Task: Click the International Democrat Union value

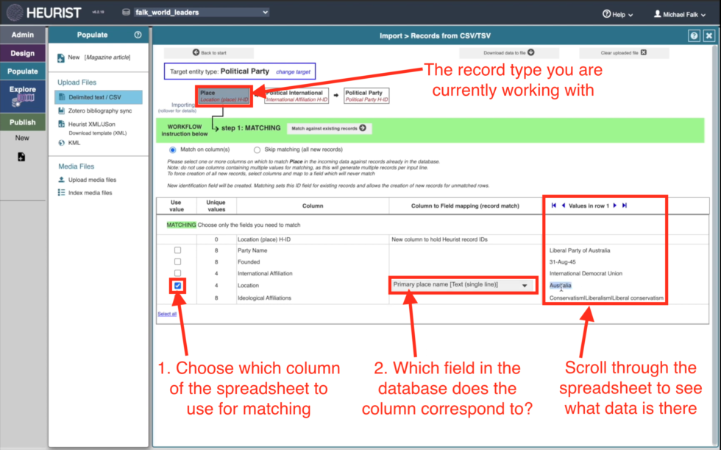Action: pos(586,273)
